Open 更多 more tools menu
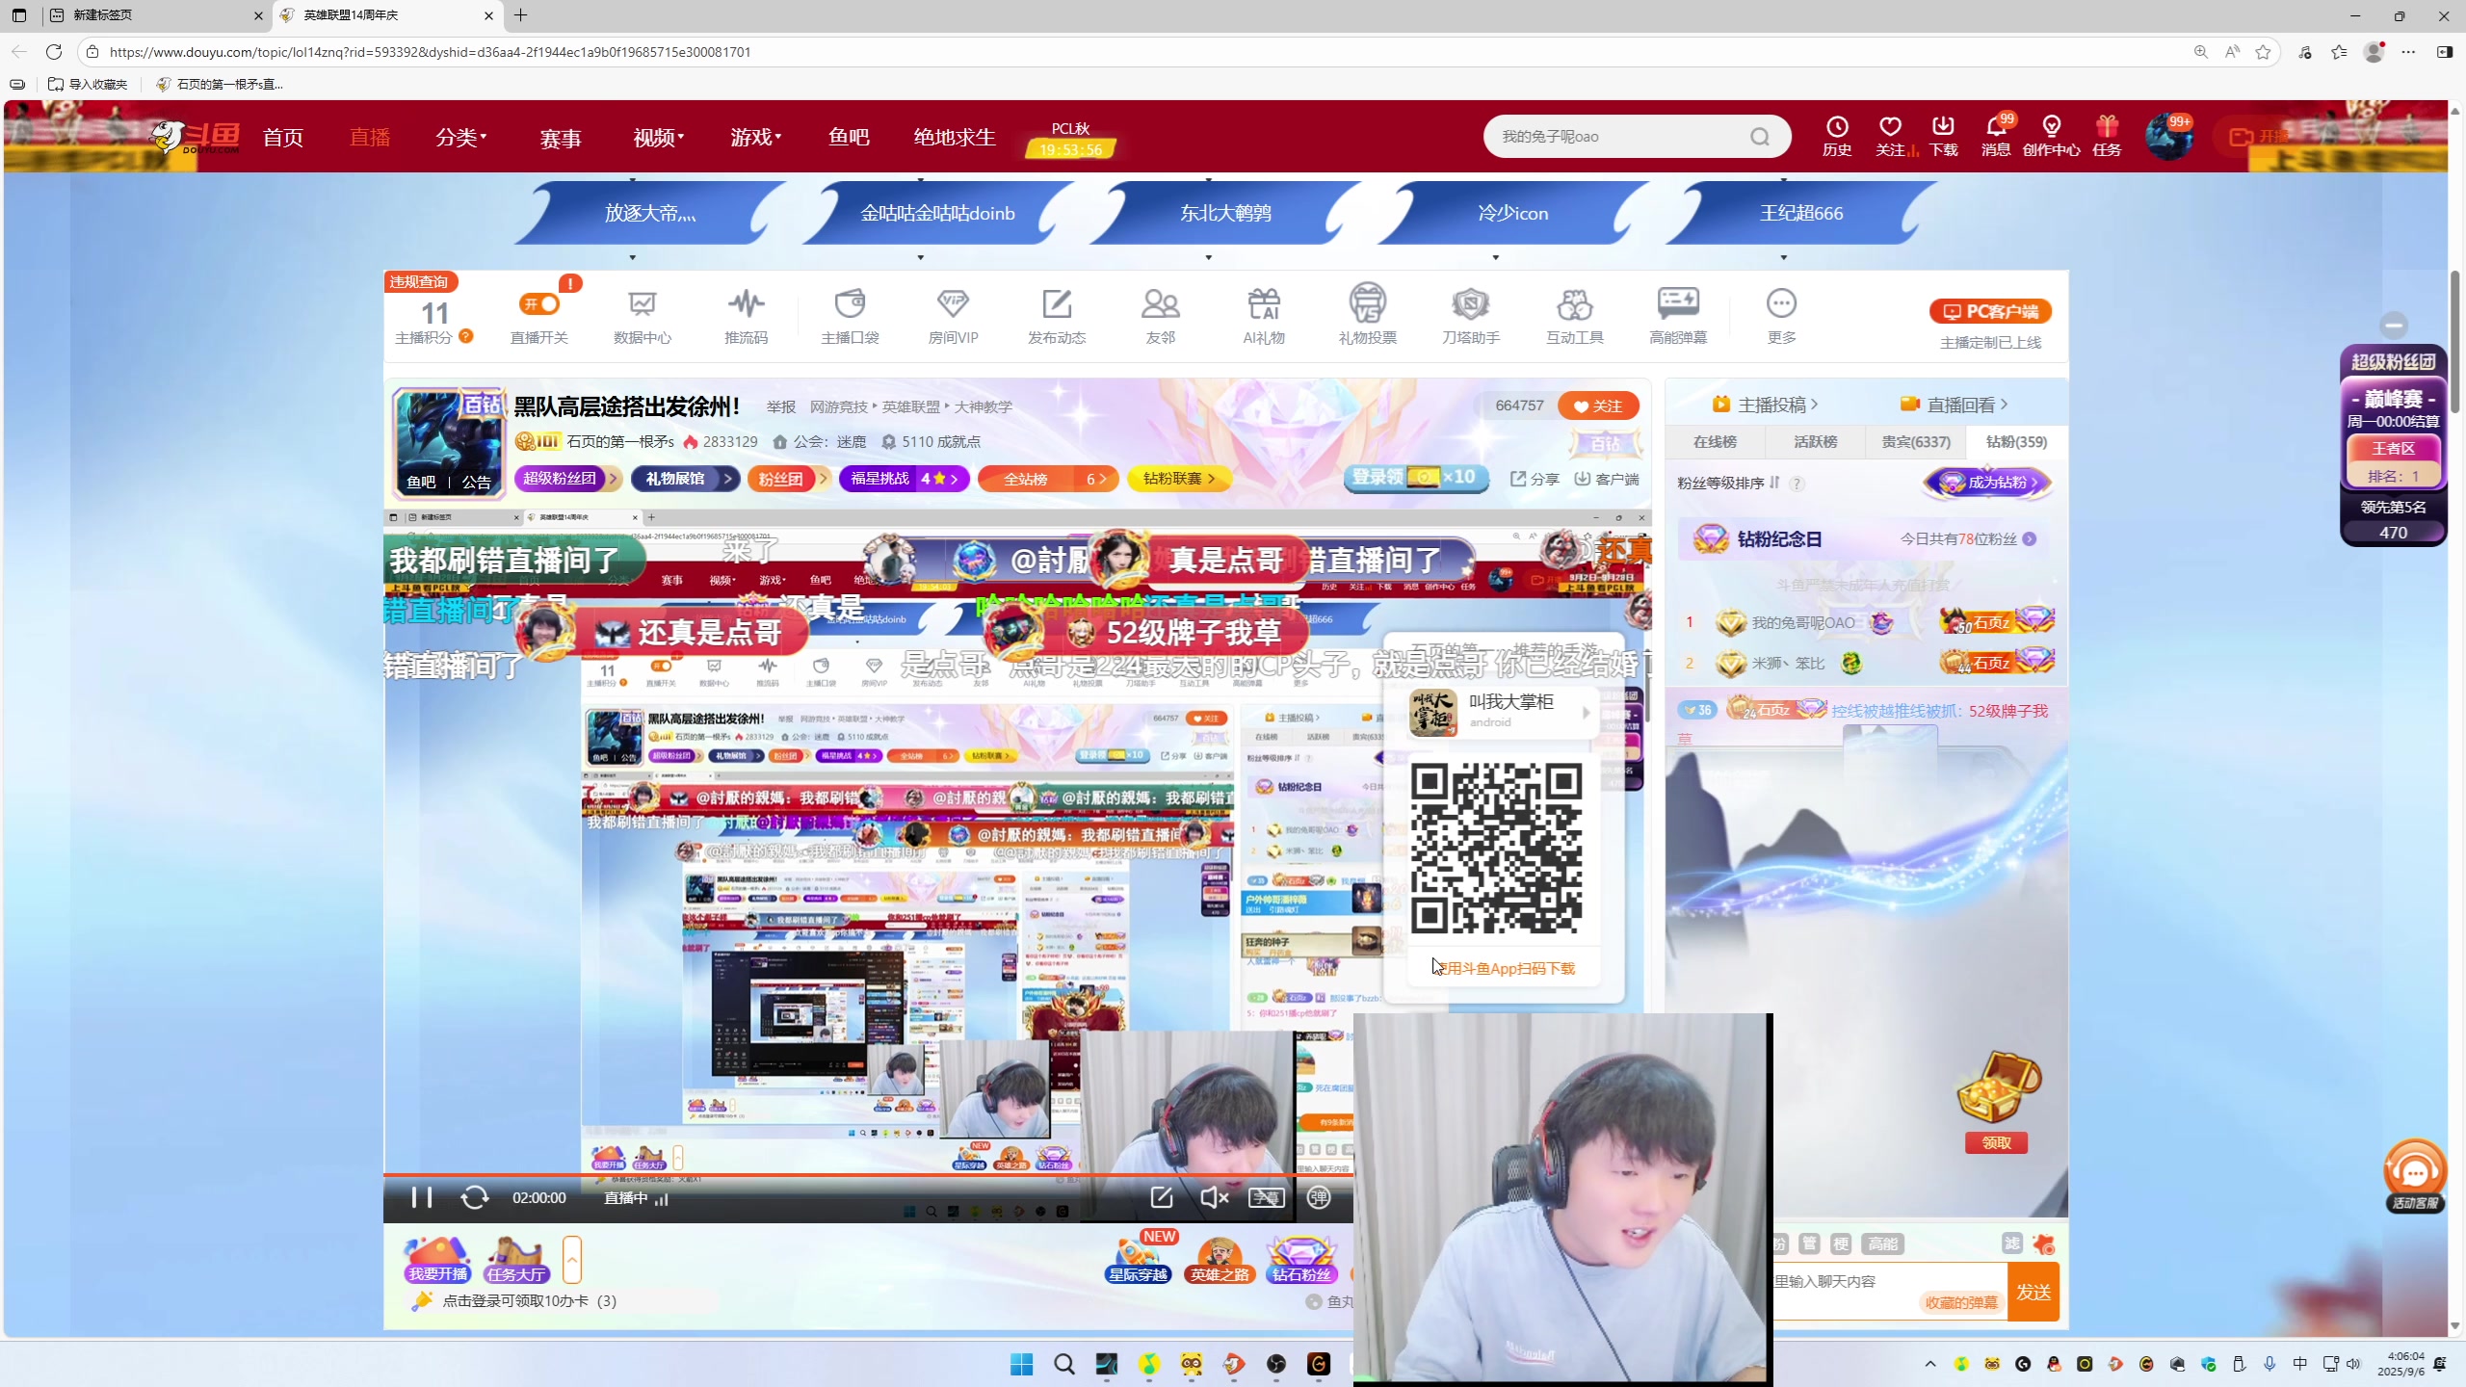2466x1387 pixels. pyautogui.click(x=1781, y=315)
